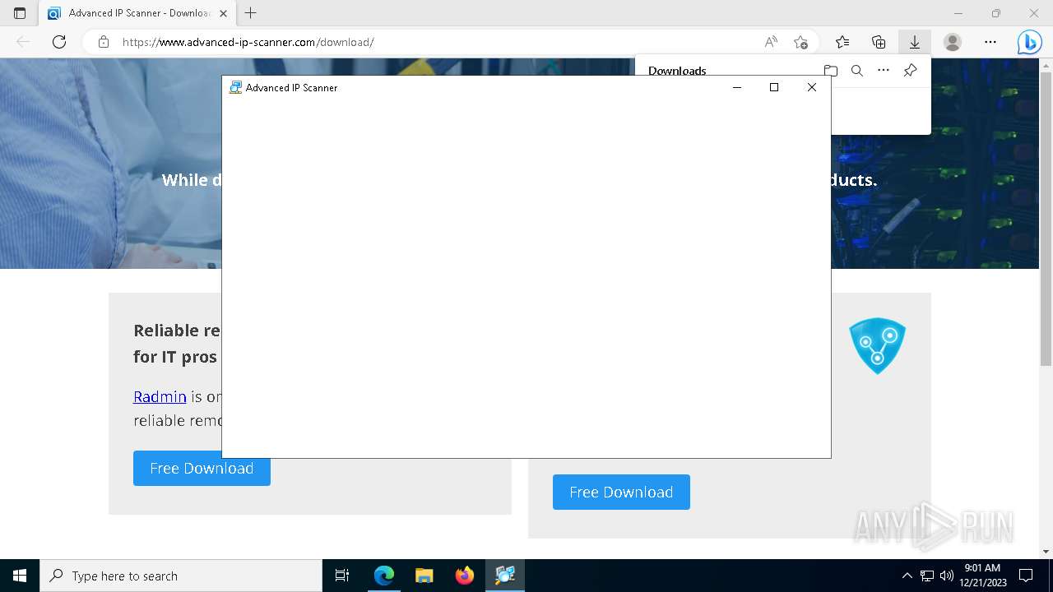Viewport: 1053px width, 592px height.
Task: Open Edge Settings and more menu
Action: click(990, 42)
